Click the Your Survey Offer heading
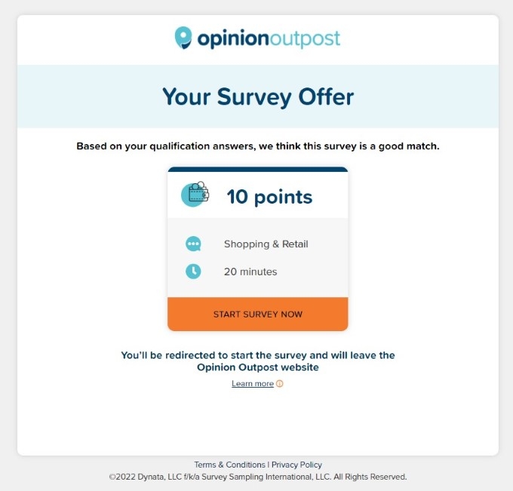The image size is (513, 491). (258, 97)
